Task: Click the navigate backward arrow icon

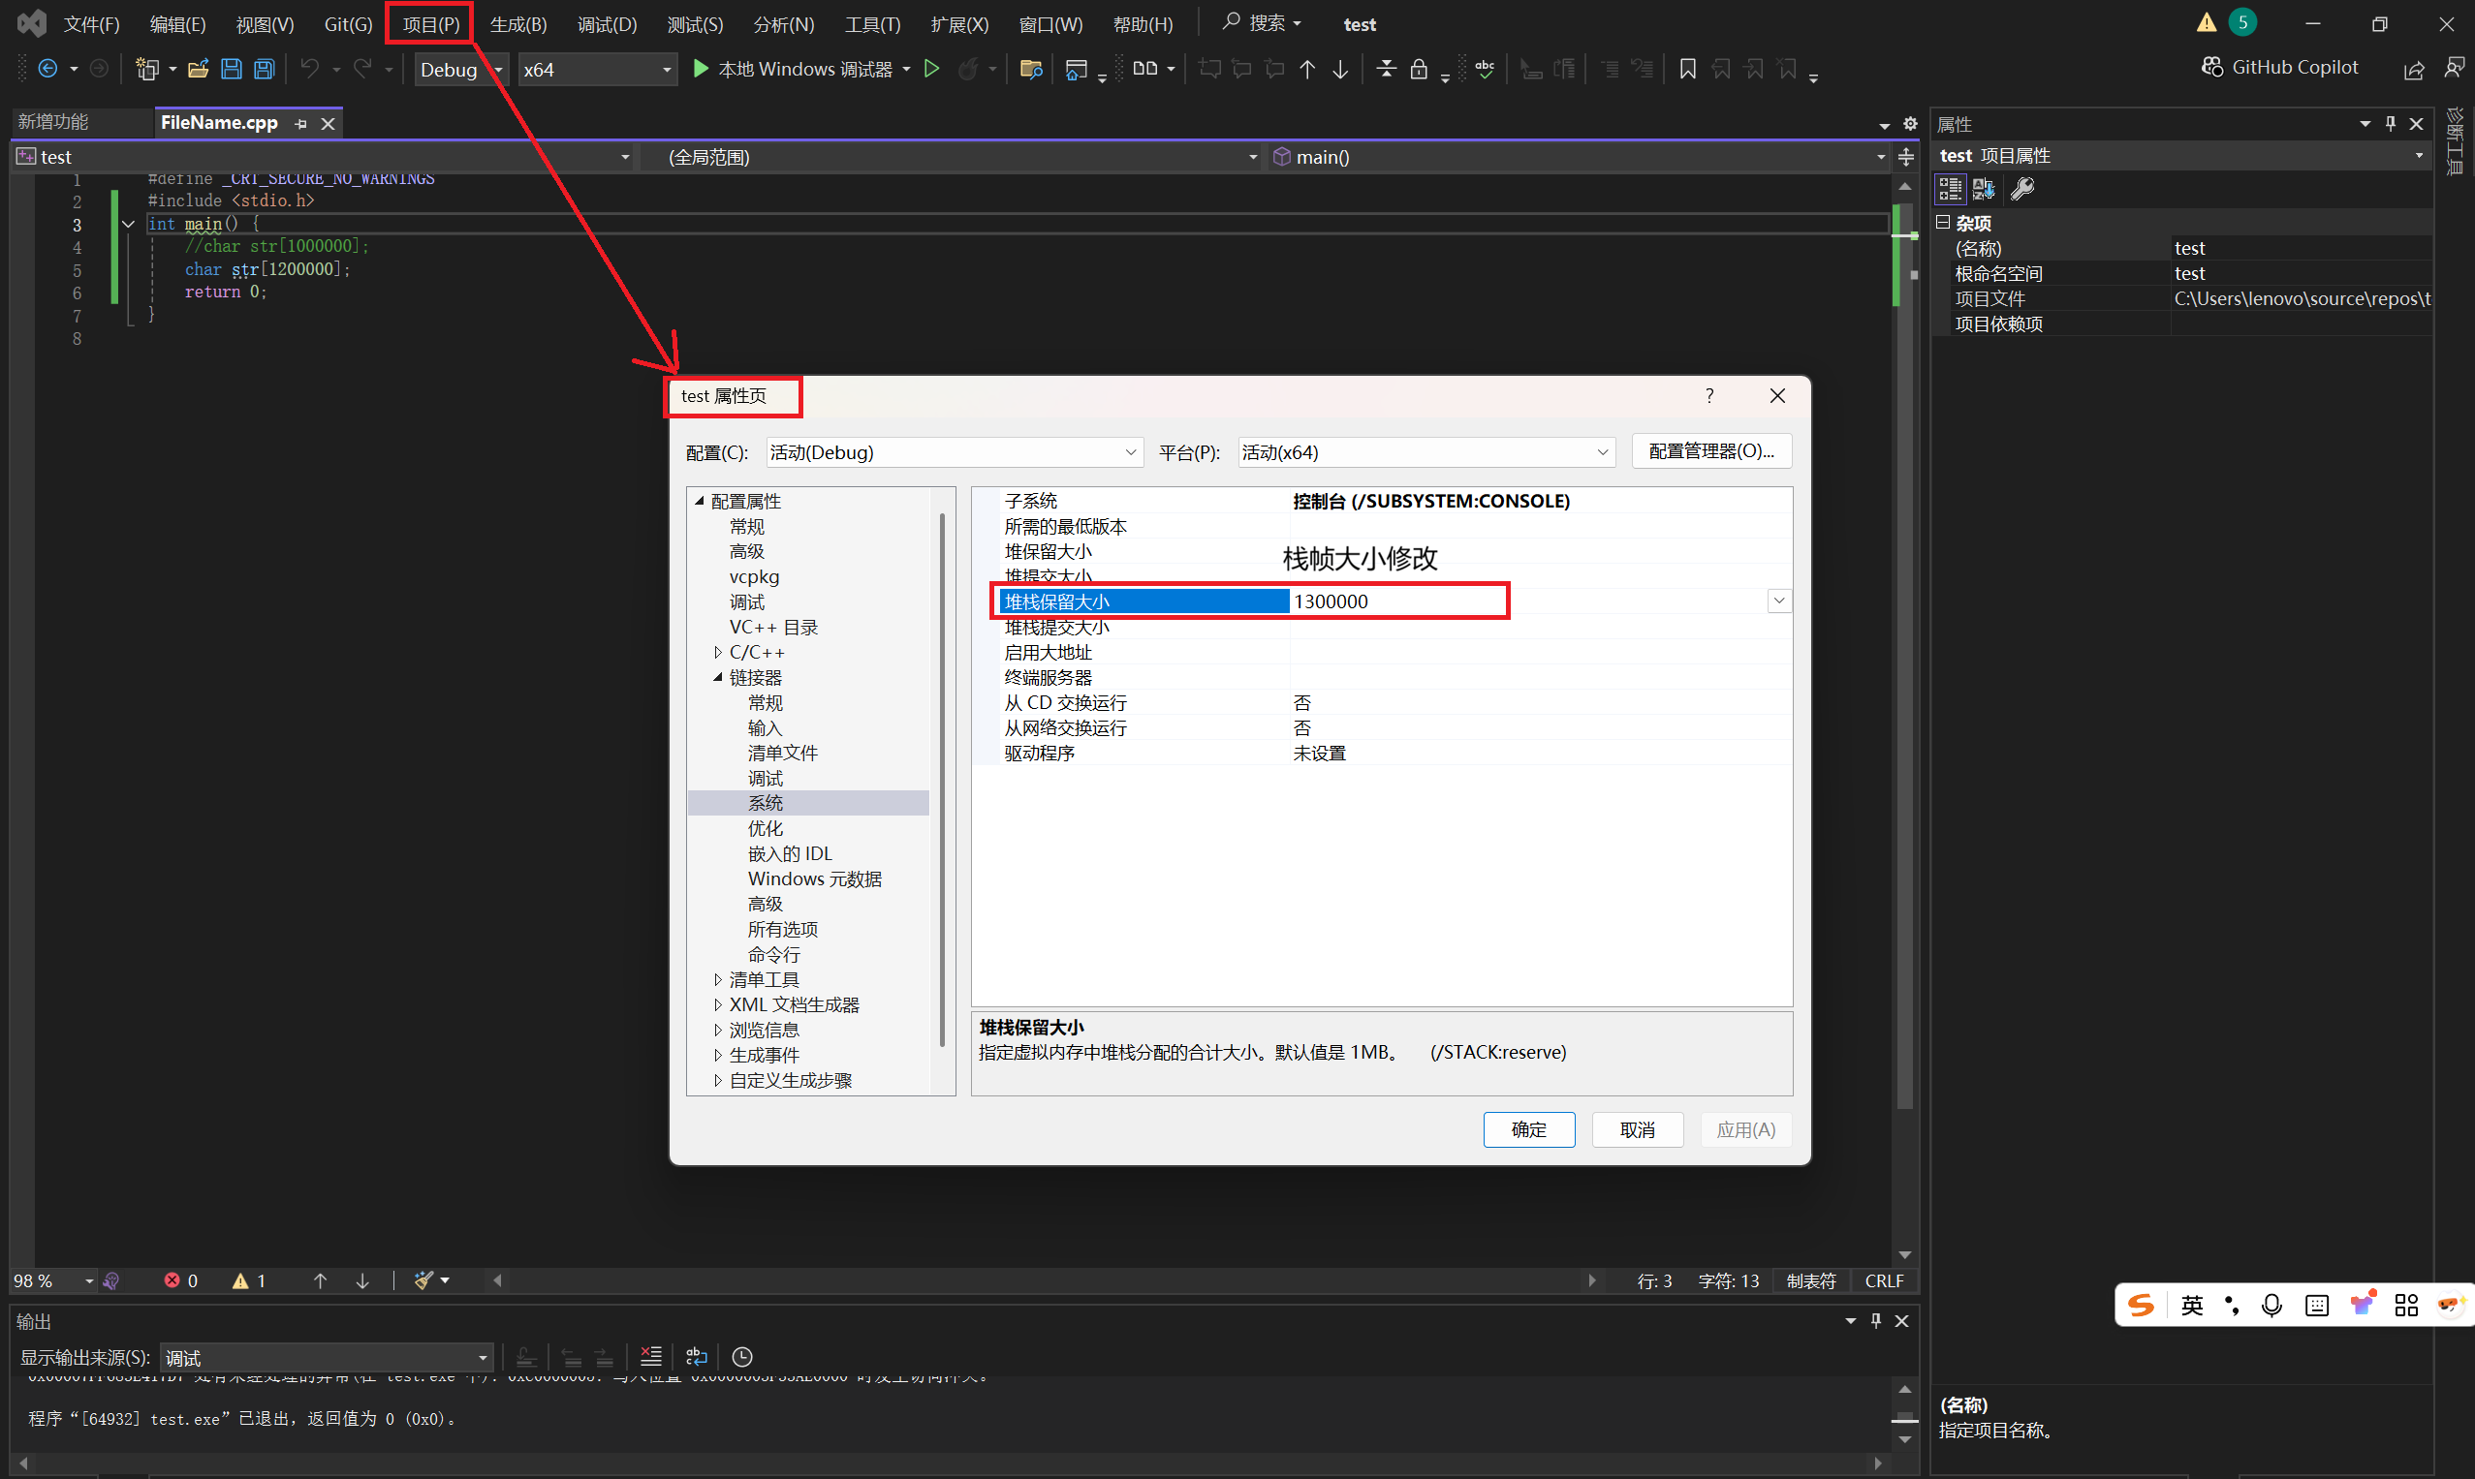Action: [47, 69]
